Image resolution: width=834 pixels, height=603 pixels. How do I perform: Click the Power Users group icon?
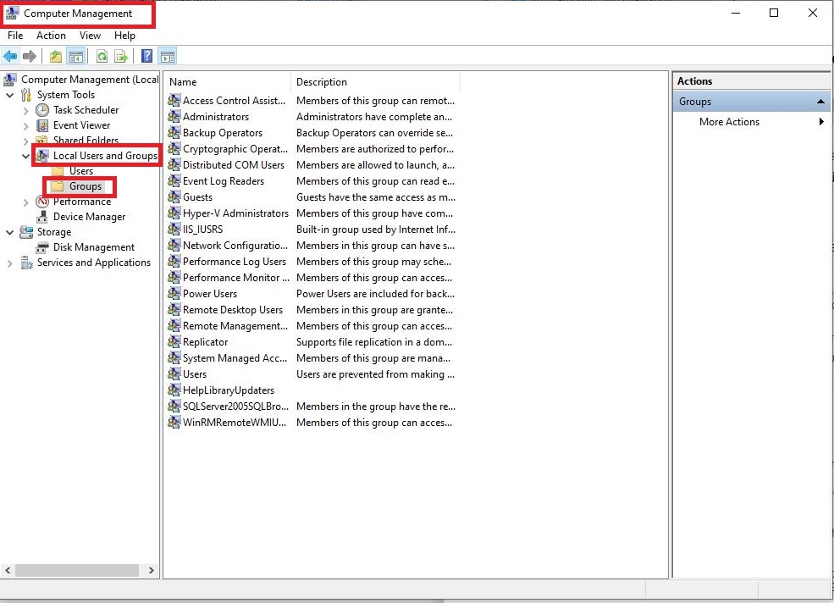[174, 293]
